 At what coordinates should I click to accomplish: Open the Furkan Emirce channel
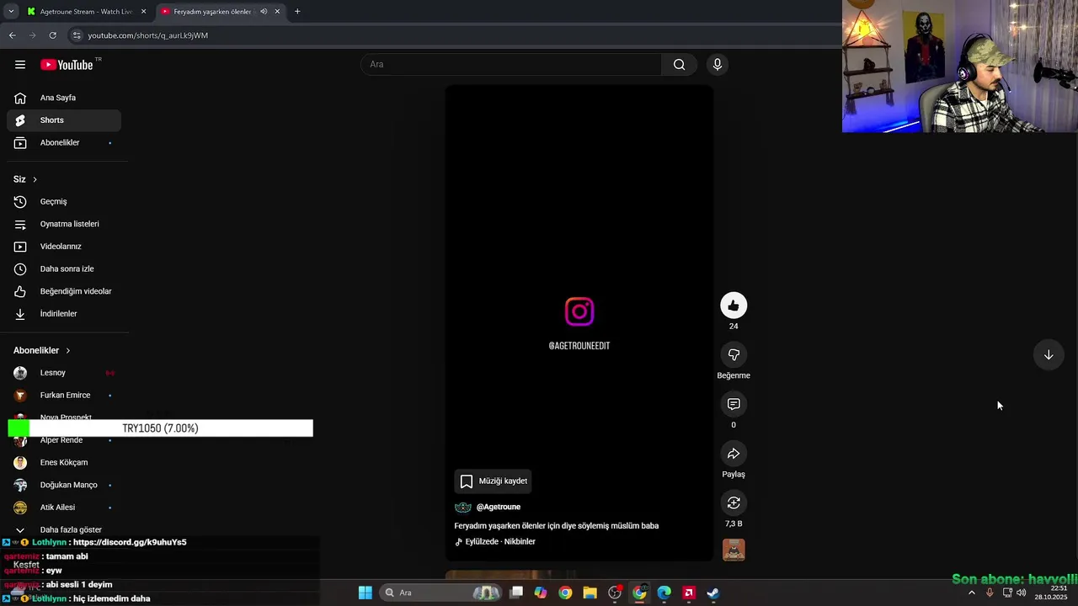point(64,396)
